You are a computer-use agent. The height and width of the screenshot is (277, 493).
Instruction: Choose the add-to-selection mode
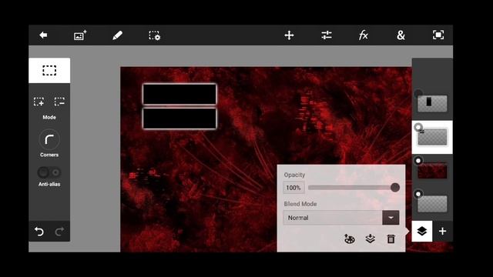coord(39,102)
